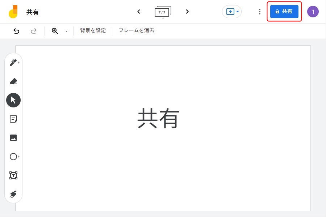Select the Circle shape tool
The height and width of the screenshot is (217, 326).
(x=14, y=157)
